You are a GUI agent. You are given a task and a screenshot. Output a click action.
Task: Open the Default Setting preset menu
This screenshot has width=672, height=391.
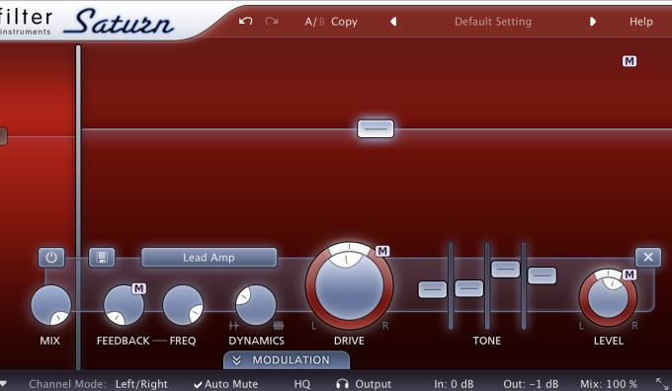point(493,22)
